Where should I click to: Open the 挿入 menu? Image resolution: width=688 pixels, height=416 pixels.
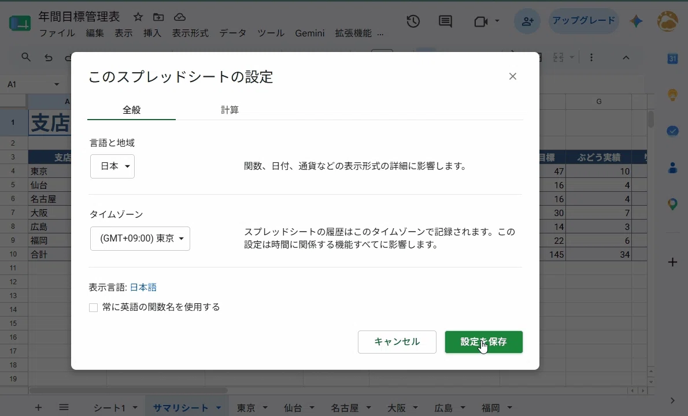point(152,34)
